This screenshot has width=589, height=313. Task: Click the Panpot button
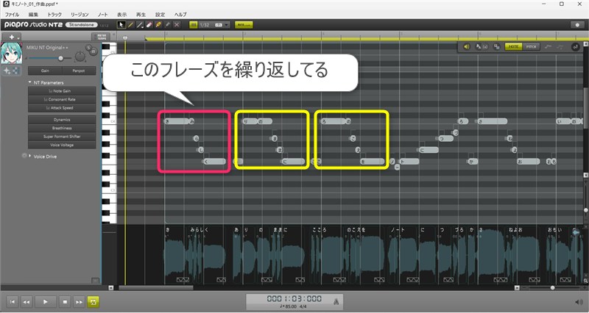(79, 71)
